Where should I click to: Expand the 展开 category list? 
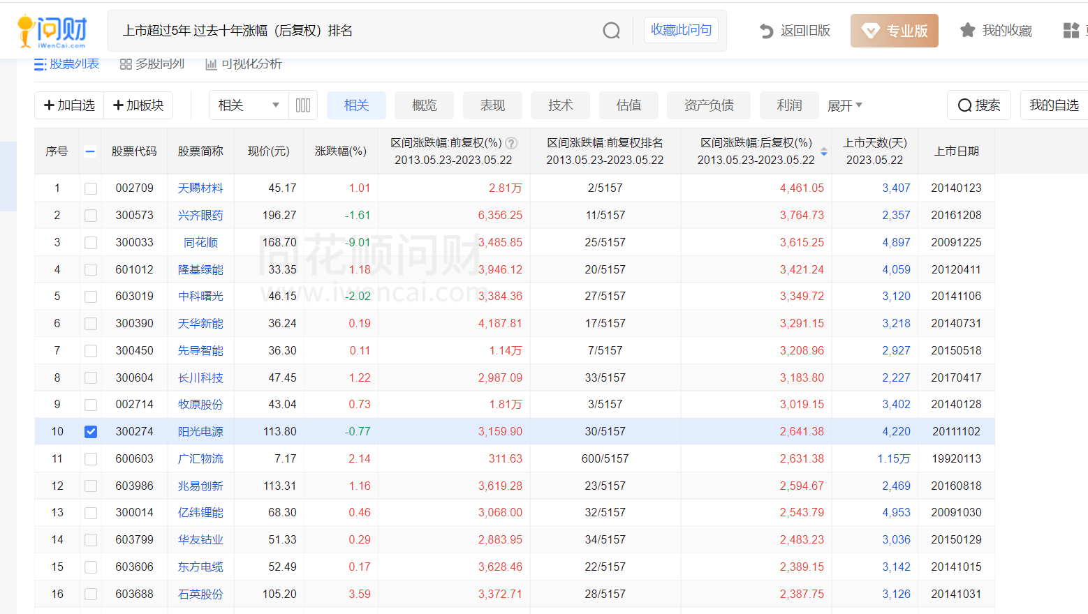pyautogui.click(x=845, y=105)
